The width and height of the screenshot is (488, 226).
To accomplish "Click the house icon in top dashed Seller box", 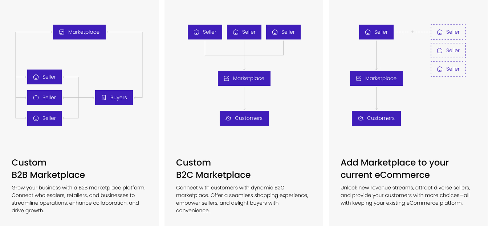I will click(x=440, y=32).
